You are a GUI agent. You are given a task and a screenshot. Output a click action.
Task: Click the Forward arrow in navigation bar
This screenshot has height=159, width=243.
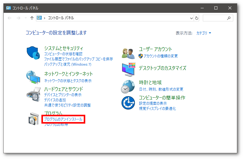coord(19,18)
